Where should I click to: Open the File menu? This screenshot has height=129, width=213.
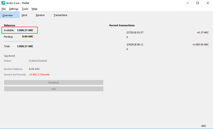click(4, 9)
